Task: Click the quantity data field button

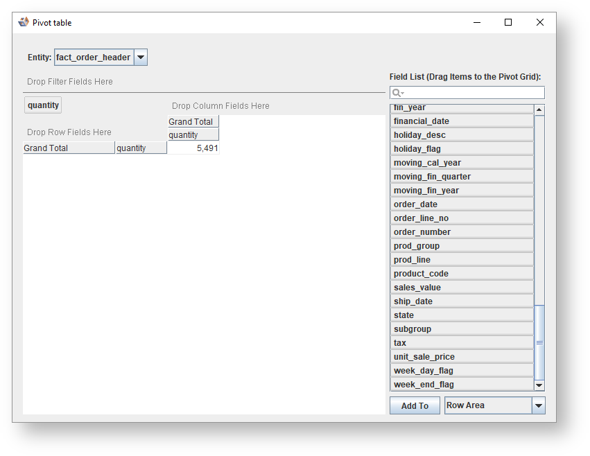Action: pos(43,105)
